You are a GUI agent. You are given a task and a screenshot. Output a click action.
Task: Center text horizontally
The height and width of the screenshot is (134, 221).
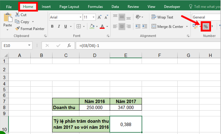(122, 26)
